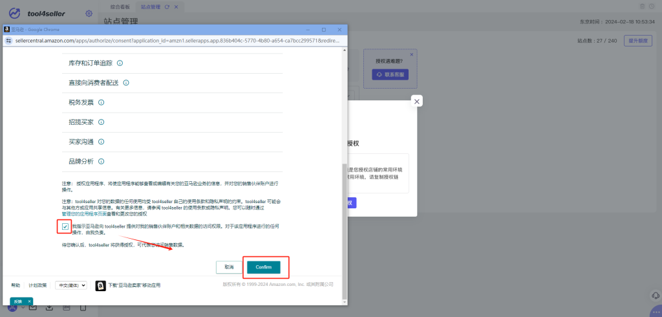662x317 pixels.
Task: Click the consent page vertical scrollbar
Action: coord(345,230)
